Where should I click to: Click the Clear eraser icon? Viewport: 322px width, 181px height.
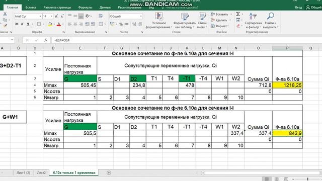click(x=238, y=26)
